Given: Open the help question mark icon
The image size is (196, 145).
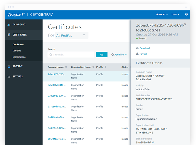Looking at the screenshot, I should click(x=186, y=14).
